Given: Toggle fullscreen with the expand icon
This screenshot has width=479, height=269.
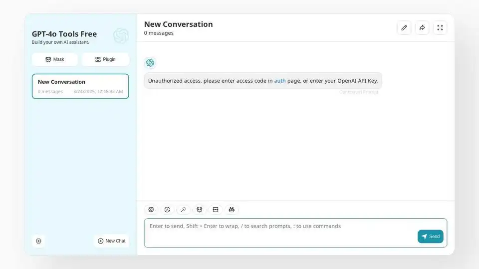Looking at the screenshot, I should pyautogui.click(x=440, y=28).
